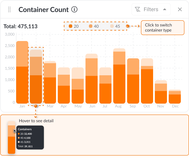The width and height of the screenshot is (189, 158).
Task: Click the January stacked bar
Action: (22, 72)
